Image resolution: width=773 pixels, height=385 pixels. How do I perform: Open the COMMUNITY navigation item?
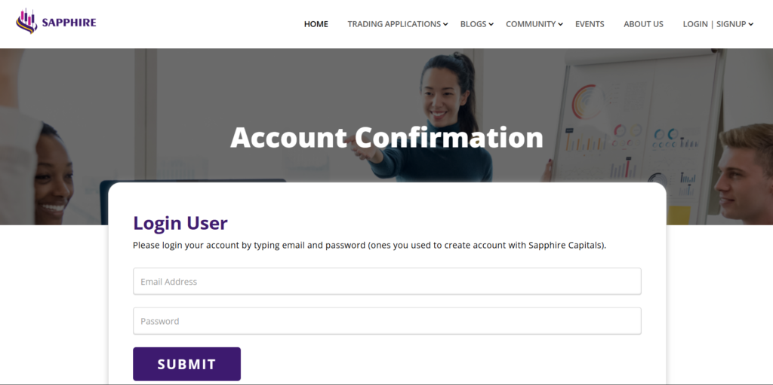pyautogui.click(x=531, y=24)
